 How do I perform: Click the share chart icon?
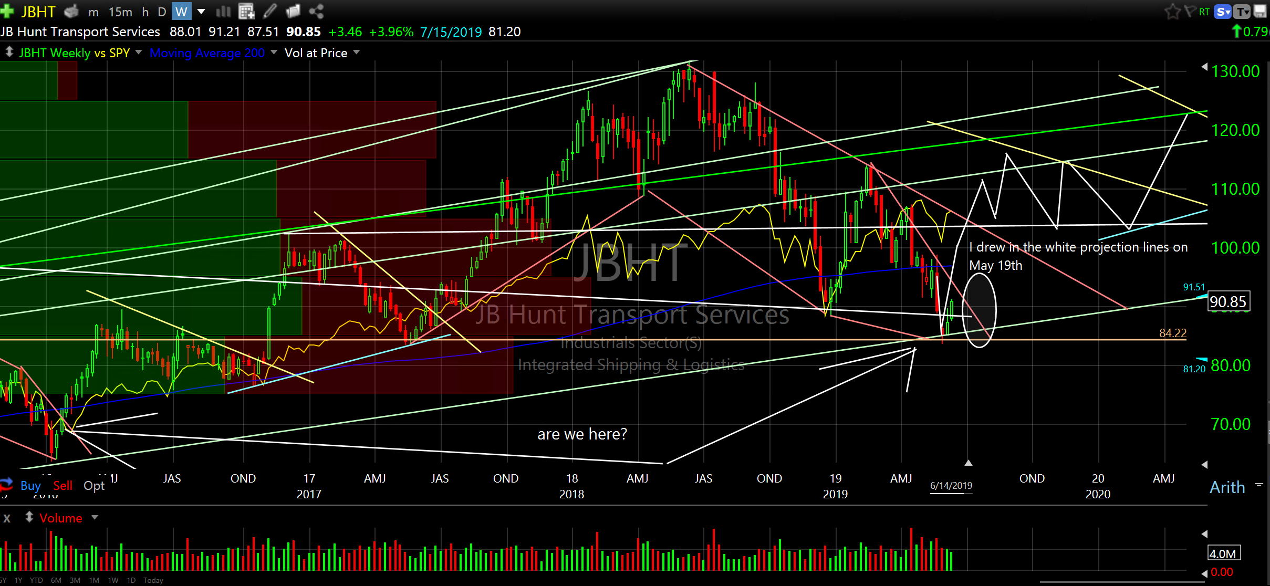coord(316,11)
